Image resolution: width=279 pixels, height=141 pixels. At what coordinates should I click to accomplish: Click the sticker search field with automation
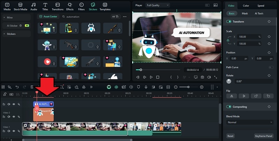85,17
